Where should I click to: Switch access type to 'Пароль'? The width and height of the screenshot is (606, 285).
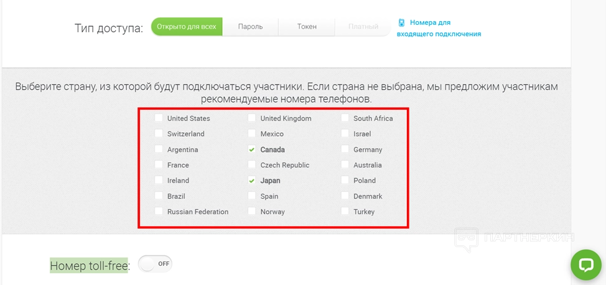[x=250, y=27]
